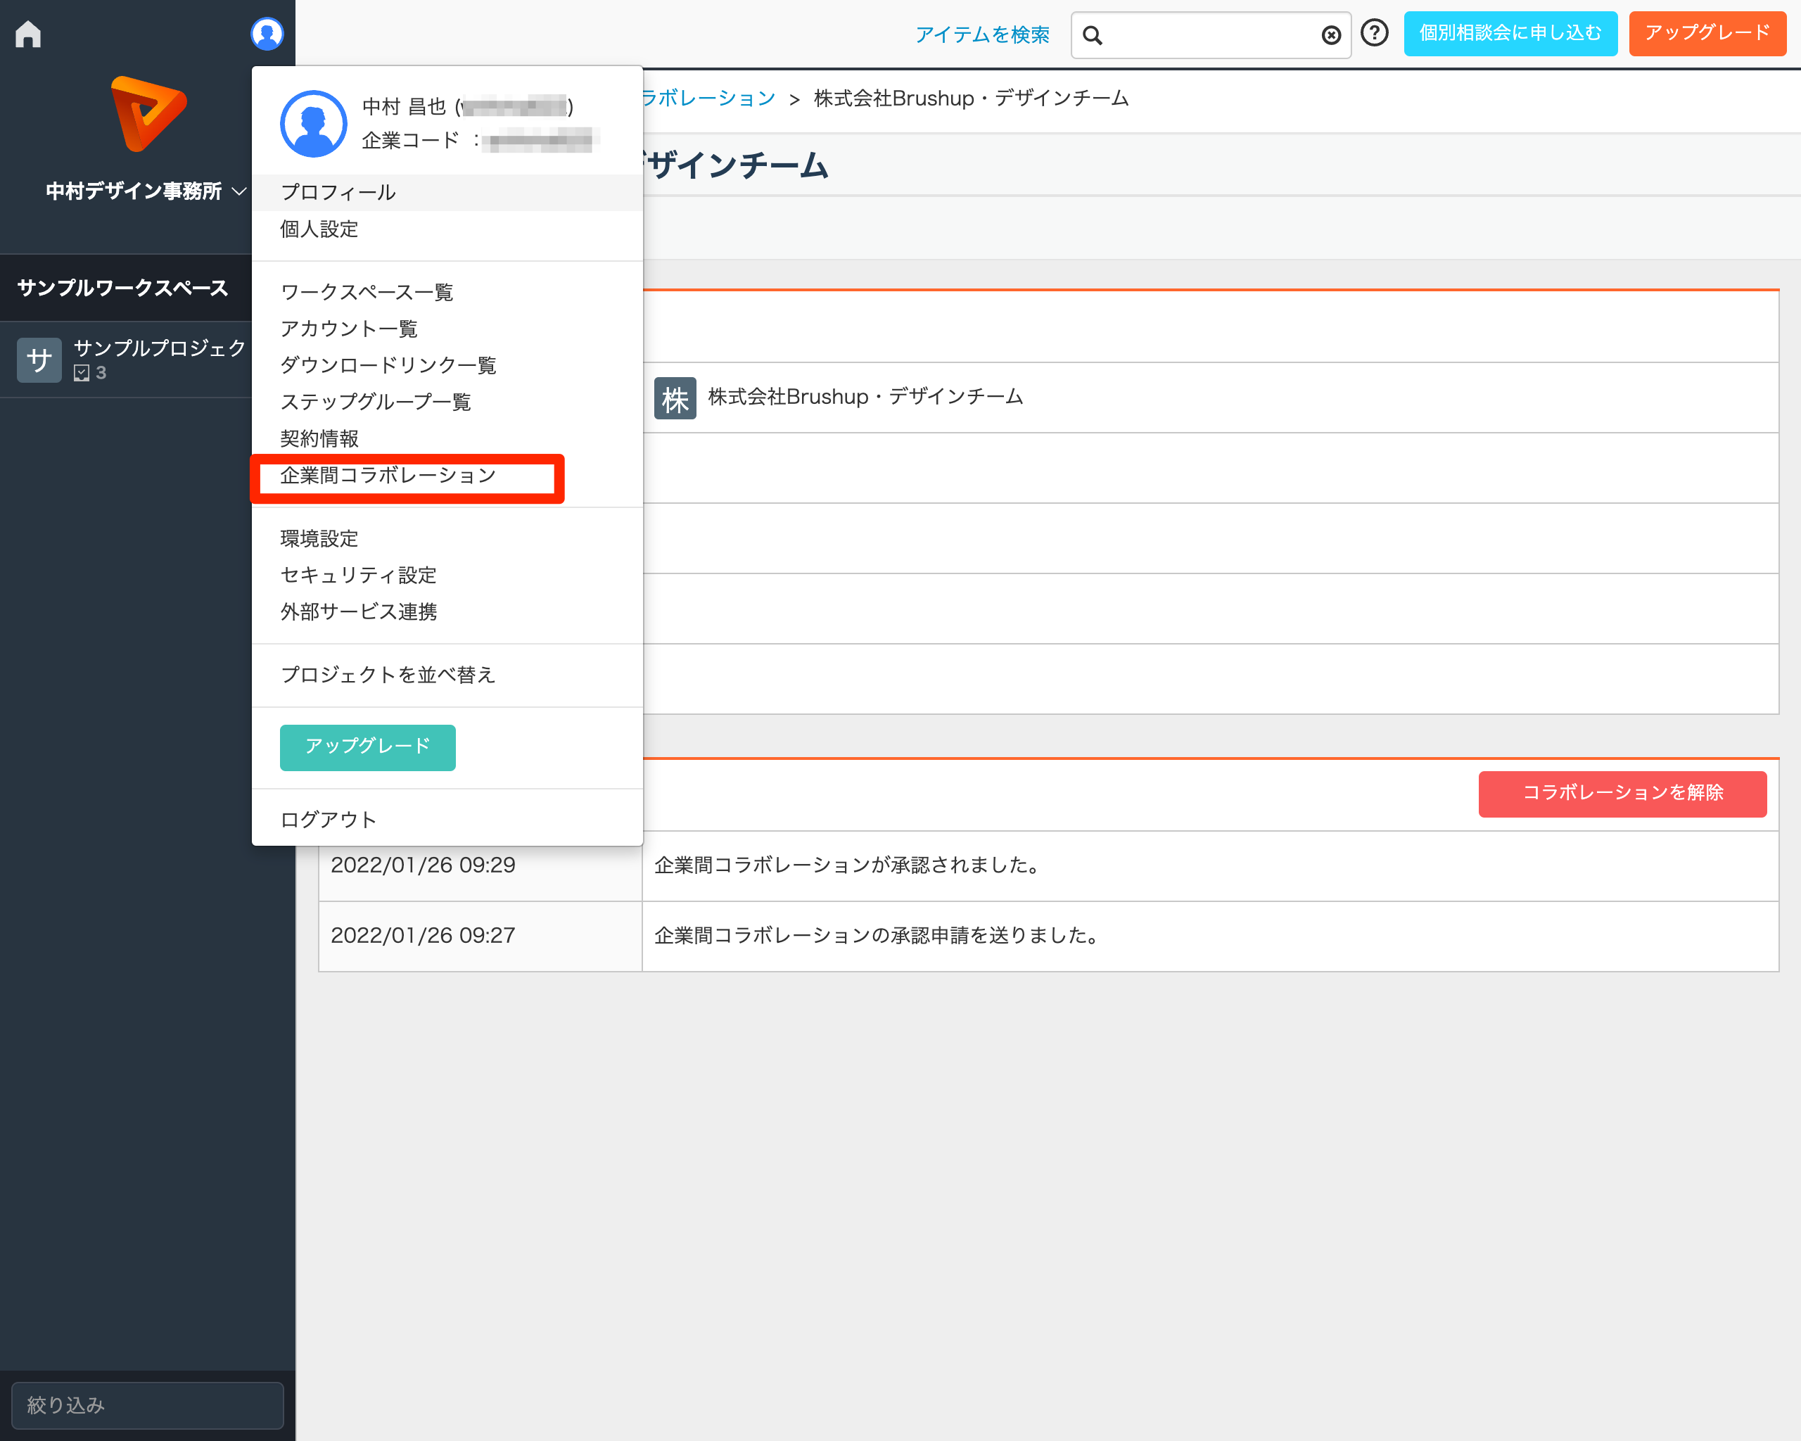1801x1441 pixels.
Task: Click the サ project icon
Action: [39, 360]
